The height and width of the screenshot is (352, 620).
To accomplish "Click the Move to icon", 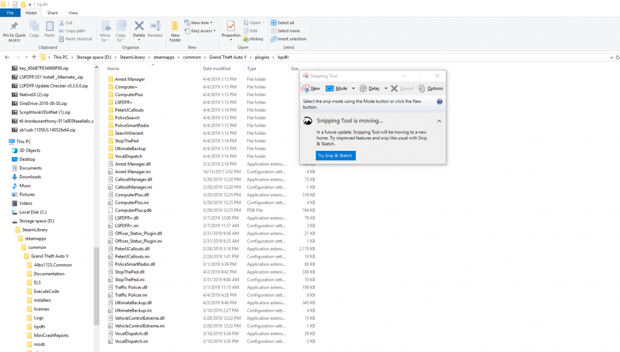I will tap(105, 27).
